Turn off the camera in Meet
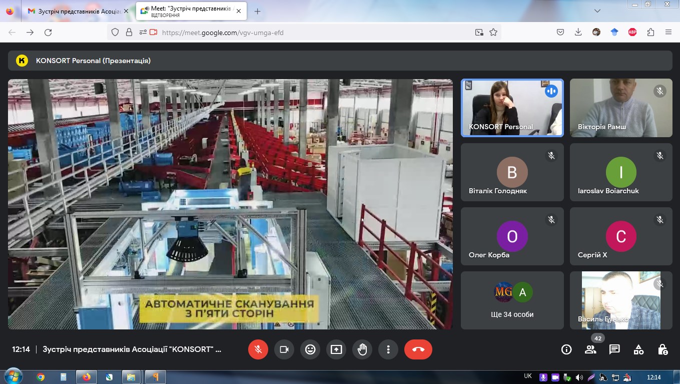Viewport: 680px width, 384px height. coord(284,349)
